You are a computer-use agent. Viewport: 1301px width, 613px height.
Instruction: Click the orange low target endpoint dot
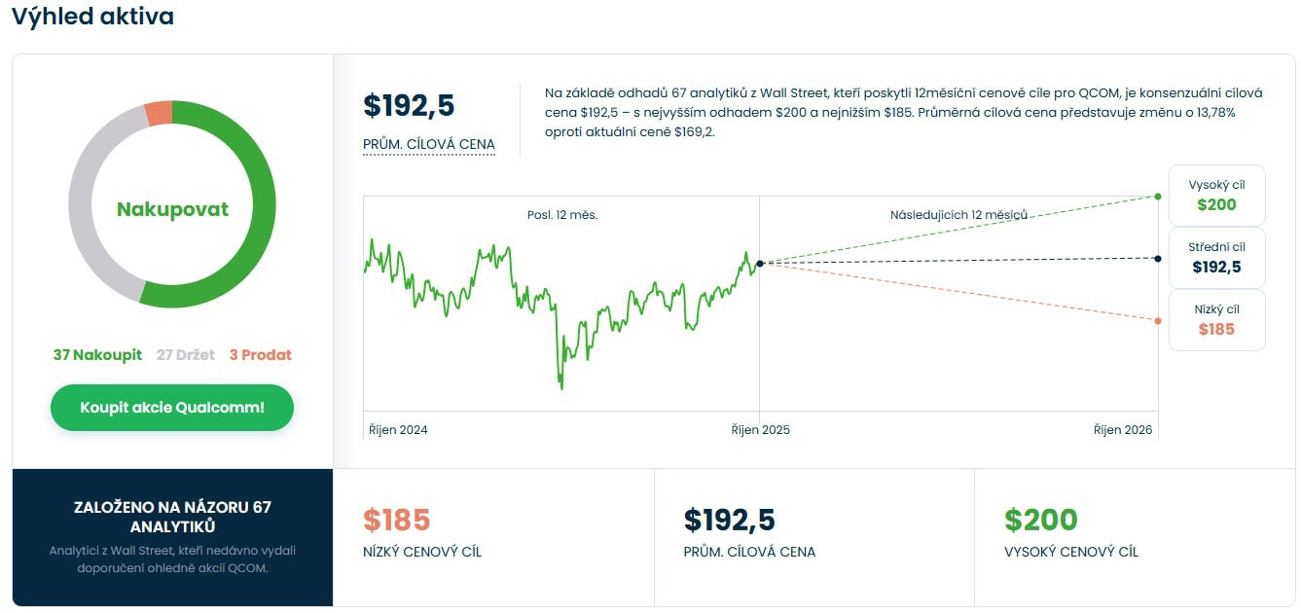1157,321
